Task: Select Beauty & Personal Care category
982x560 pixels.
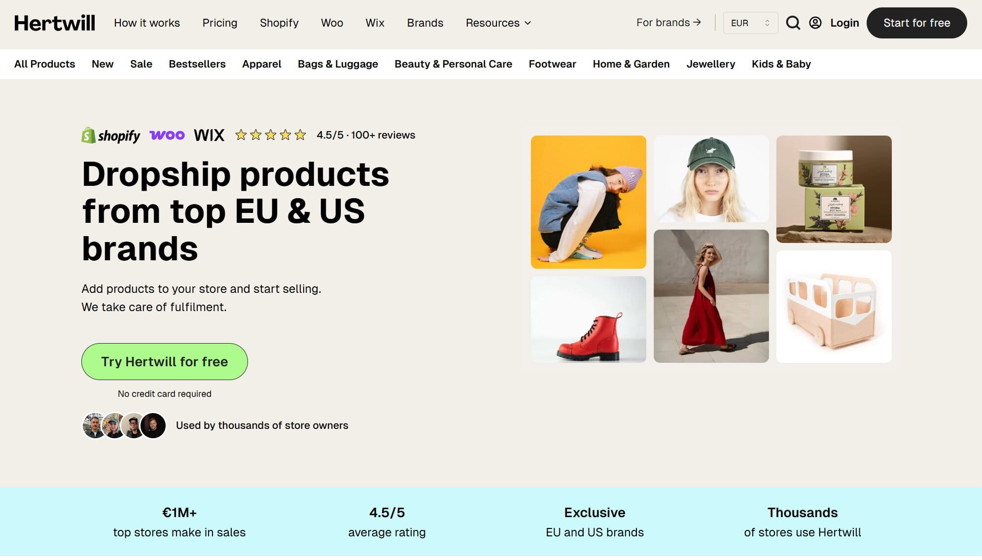Action: click(x=454, y=64)
